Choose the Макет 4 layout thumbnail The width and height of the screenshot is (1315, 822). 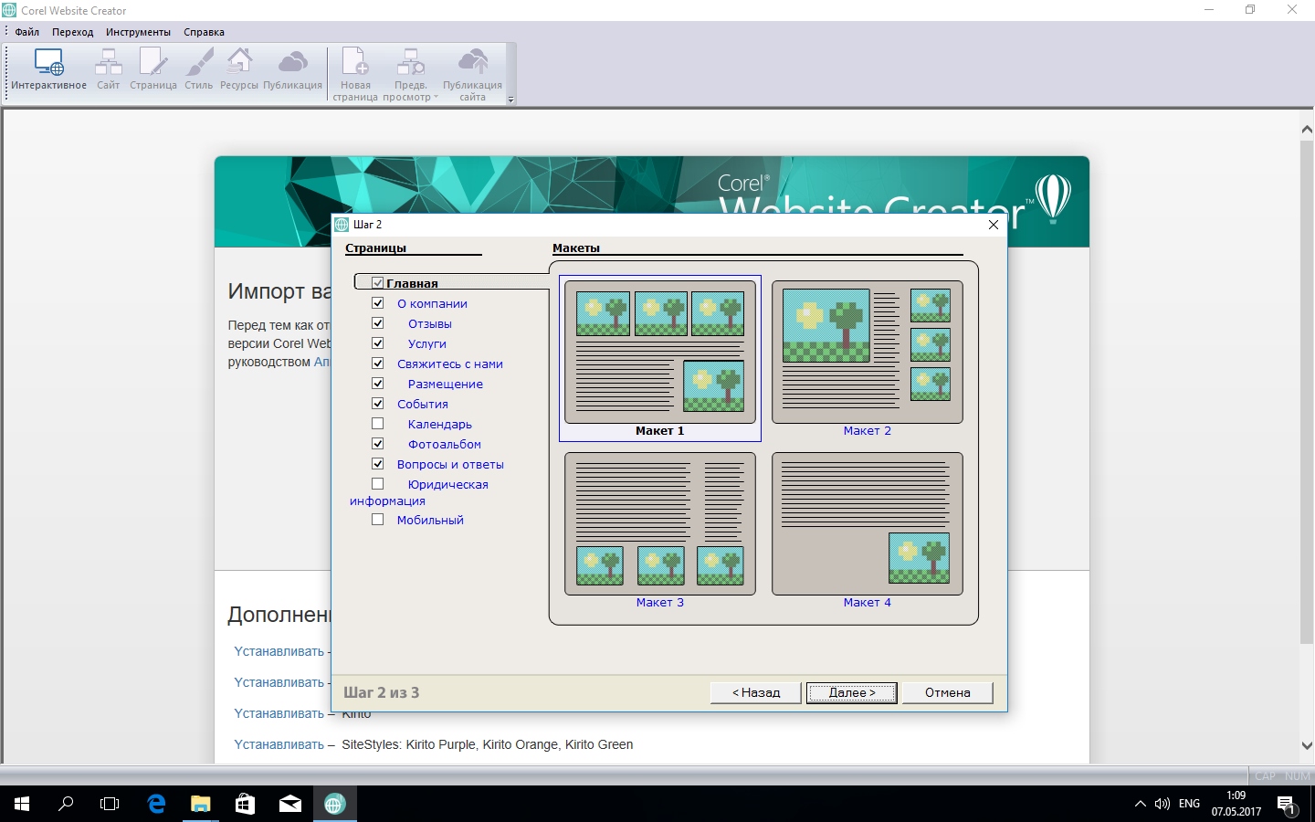868,524
